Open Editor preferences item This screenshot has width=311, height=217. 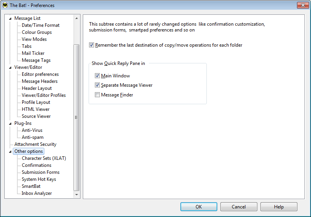pos(40,74)
